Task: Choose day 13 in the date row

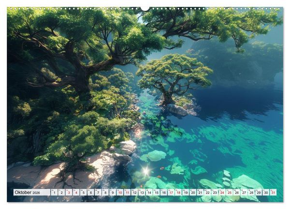Action: [x=142, y=193]
